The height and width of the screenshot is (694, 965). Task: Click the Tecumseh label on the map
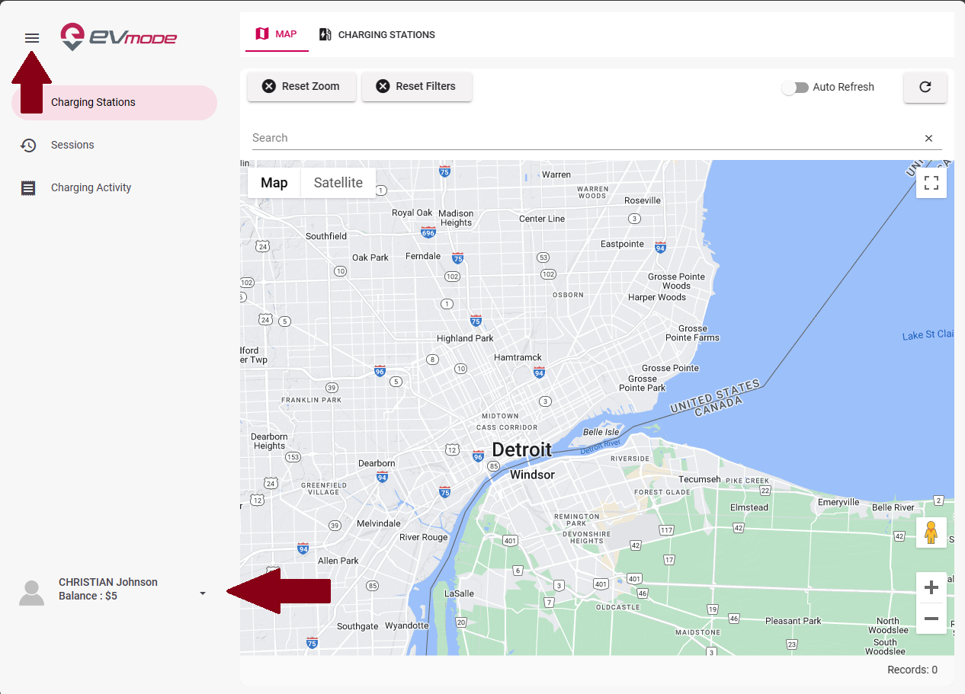click(699, 479)
